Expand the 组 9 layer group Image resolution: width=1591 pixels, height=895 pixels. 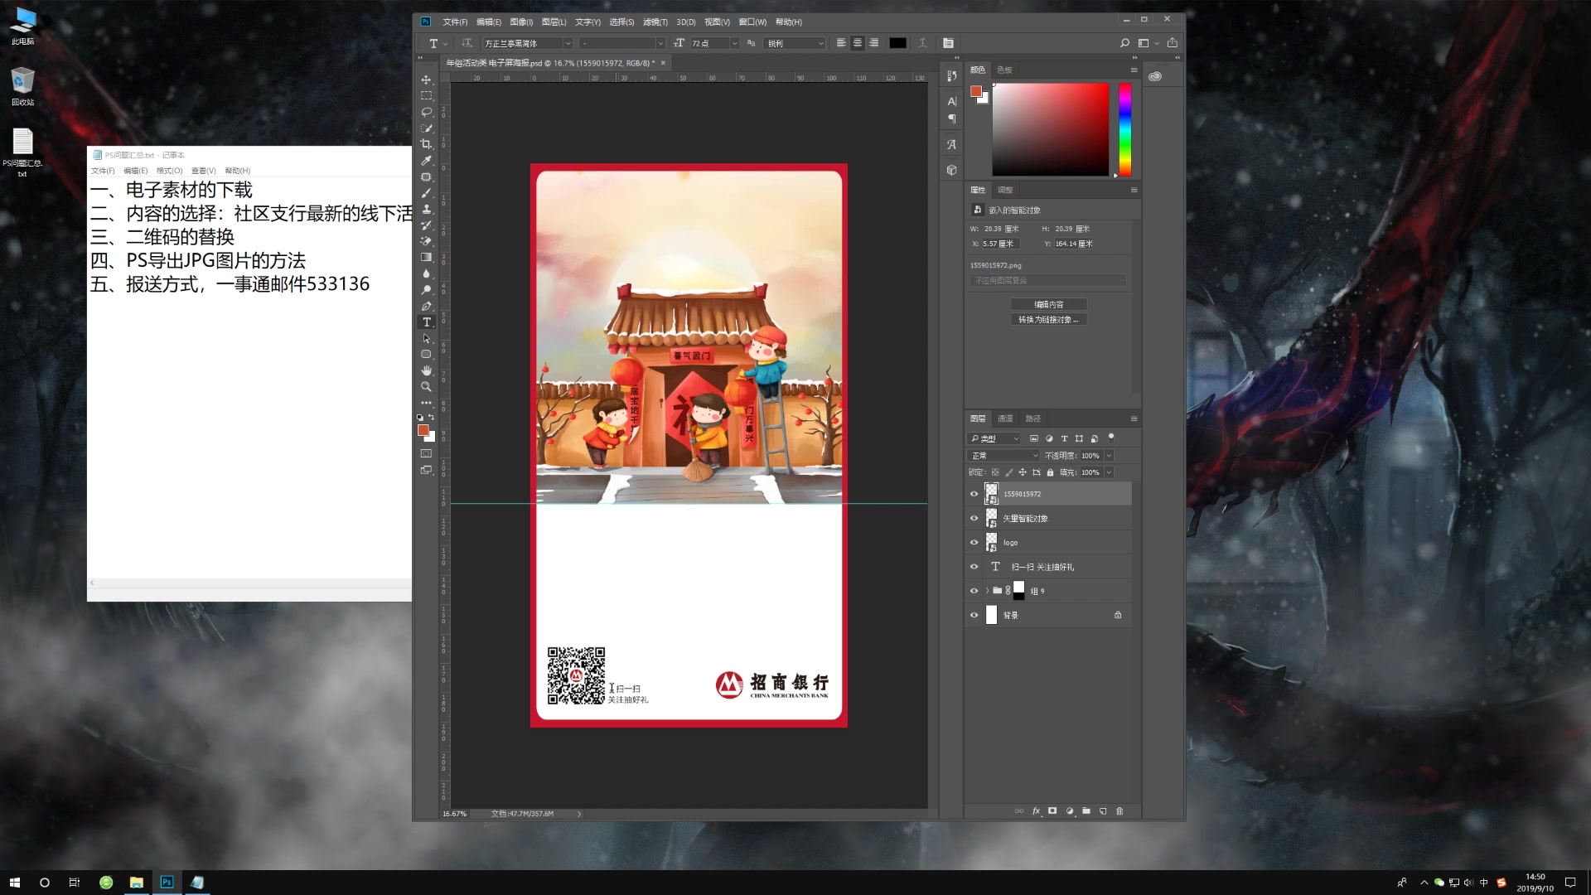pos(987,591)
